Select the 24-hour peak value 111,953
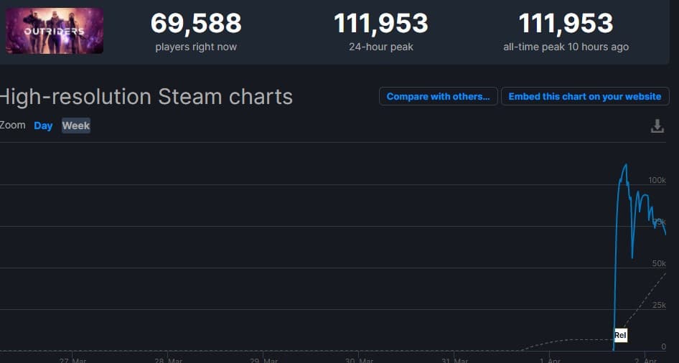 pos(380,24)
